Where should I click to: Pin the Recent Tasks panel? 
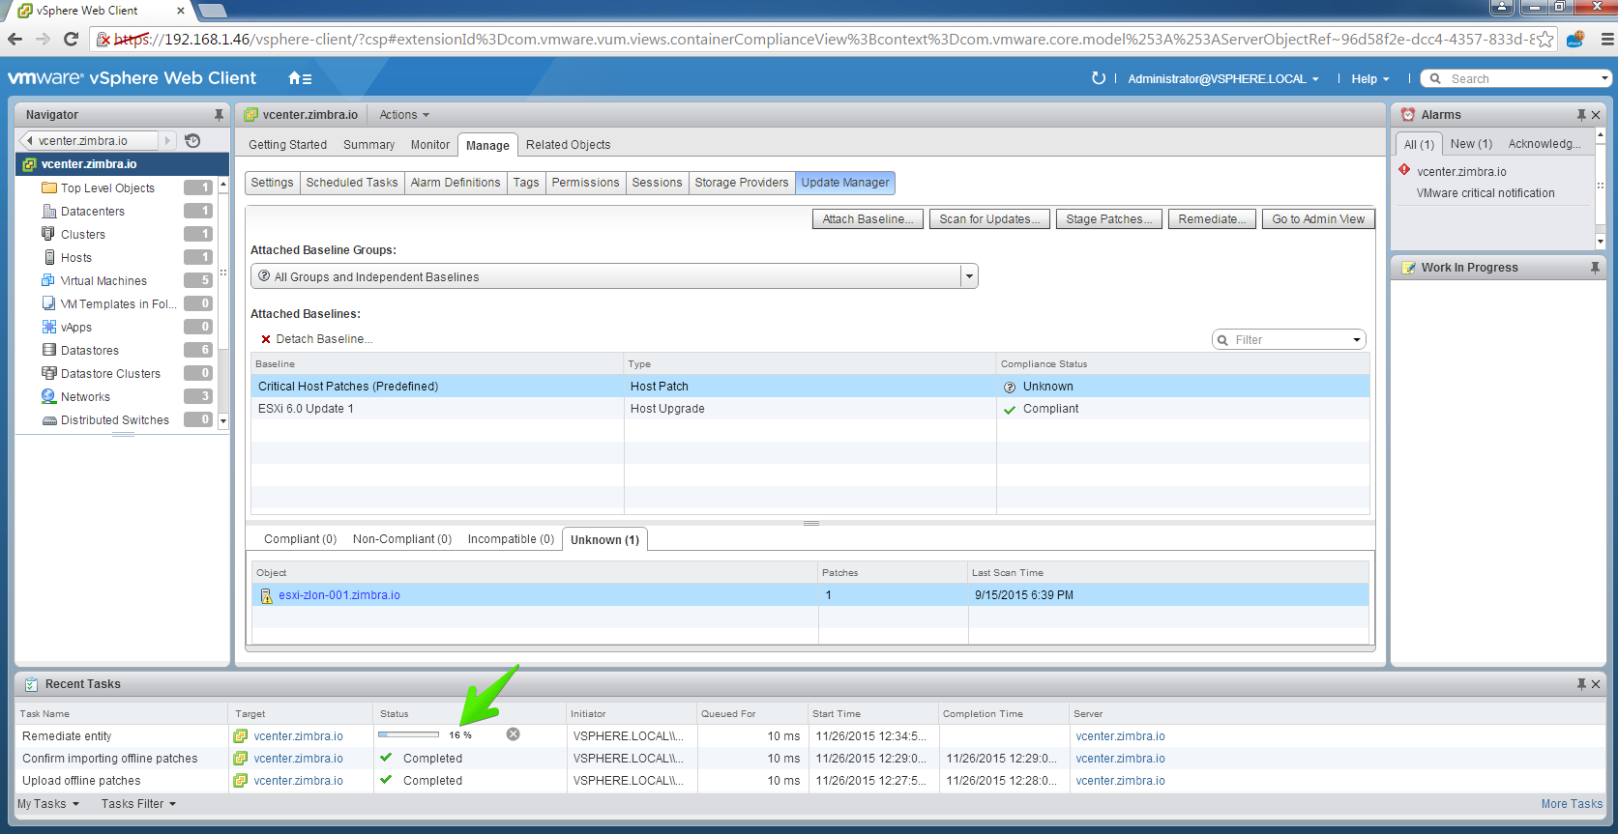(x=1581, y=684)
